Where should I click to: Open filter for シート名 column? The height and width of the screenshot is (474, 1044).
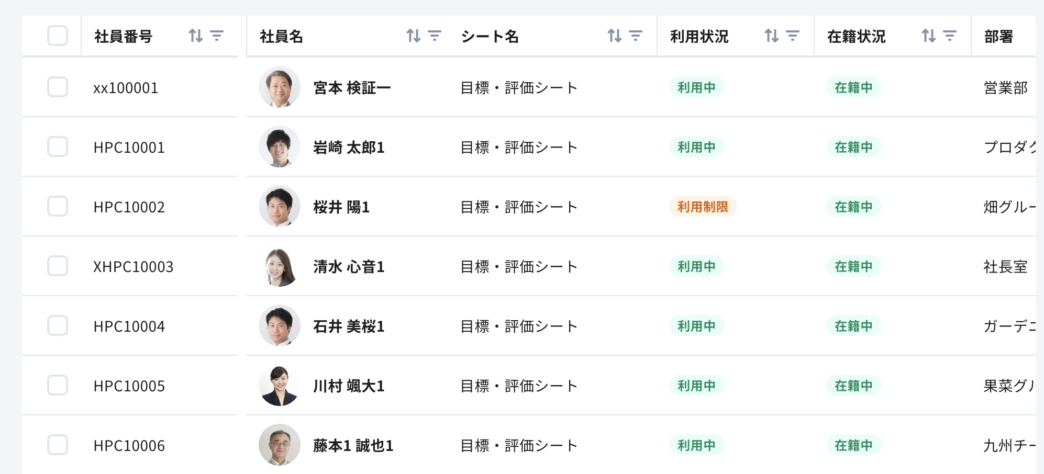tap(636, 36)
